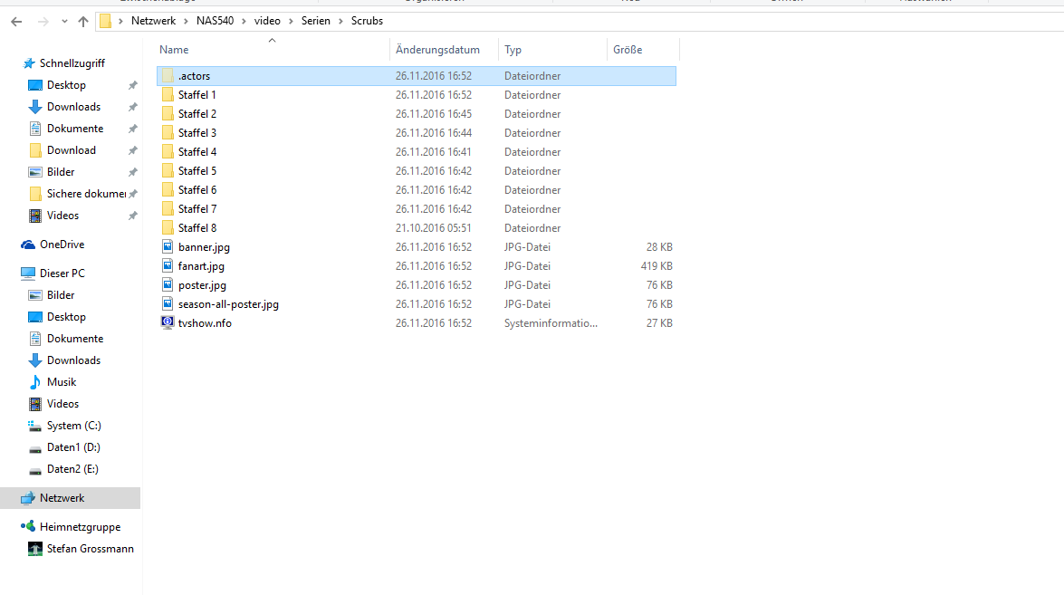Open pinned Bilder under Schnellzugriff
The height and width of the screenshot is (595, 1064).
pos(61,172)
